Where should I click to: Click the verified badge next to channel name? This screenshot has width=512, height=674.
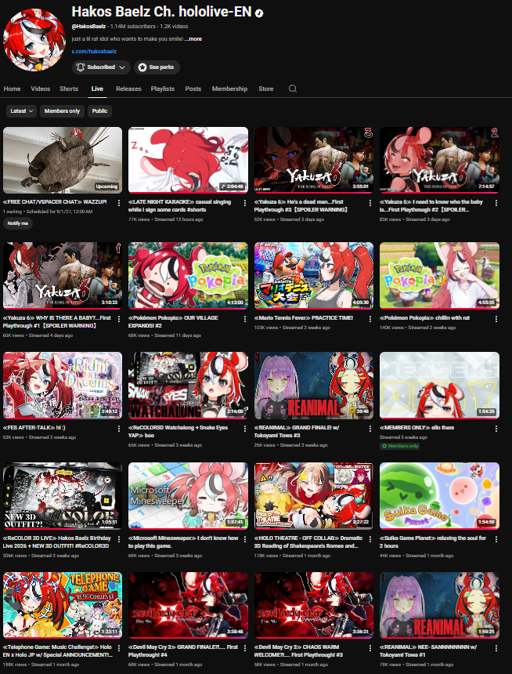pos(259,13)
